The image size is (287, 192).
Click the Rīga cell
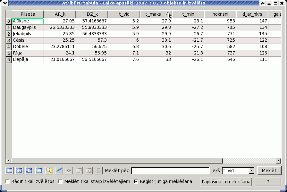(28, 53)
